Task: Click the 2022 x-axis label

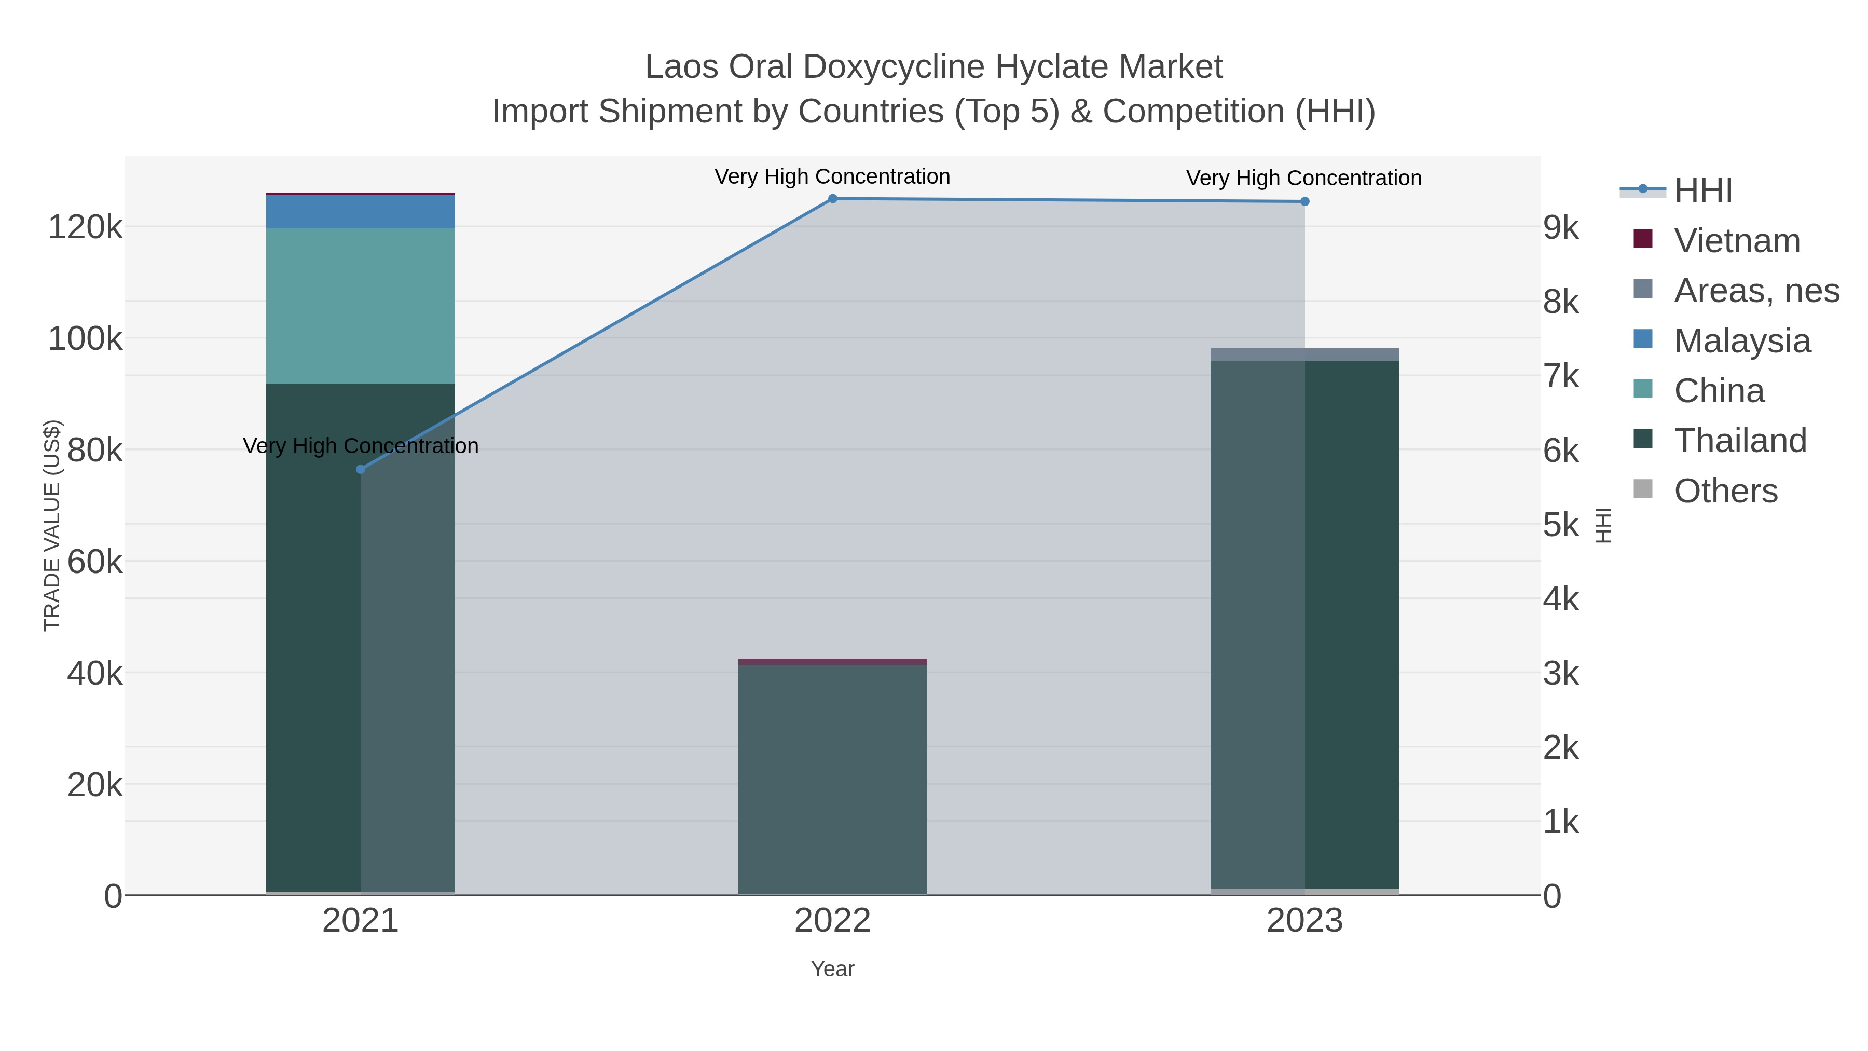Action: click(x=832, y=920)
